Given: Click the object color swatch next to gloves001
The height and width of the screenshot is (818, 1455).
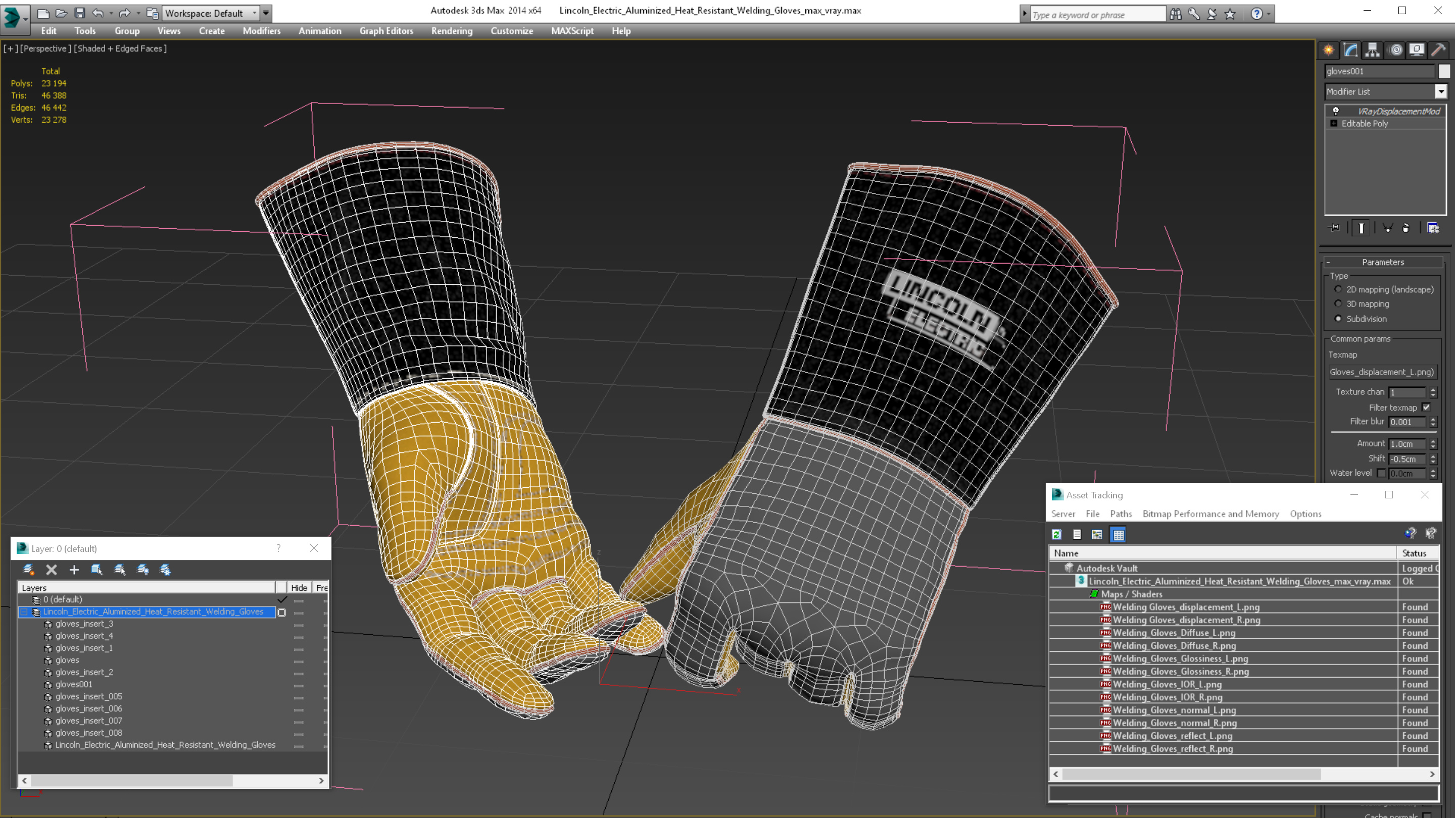Looking at the screenshot, I should [x=1444, y=71].
